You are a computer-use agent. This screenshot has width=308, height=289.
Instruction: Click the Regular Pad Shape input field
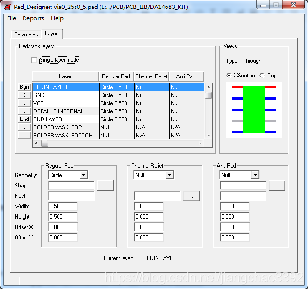(x=71, y=186)
